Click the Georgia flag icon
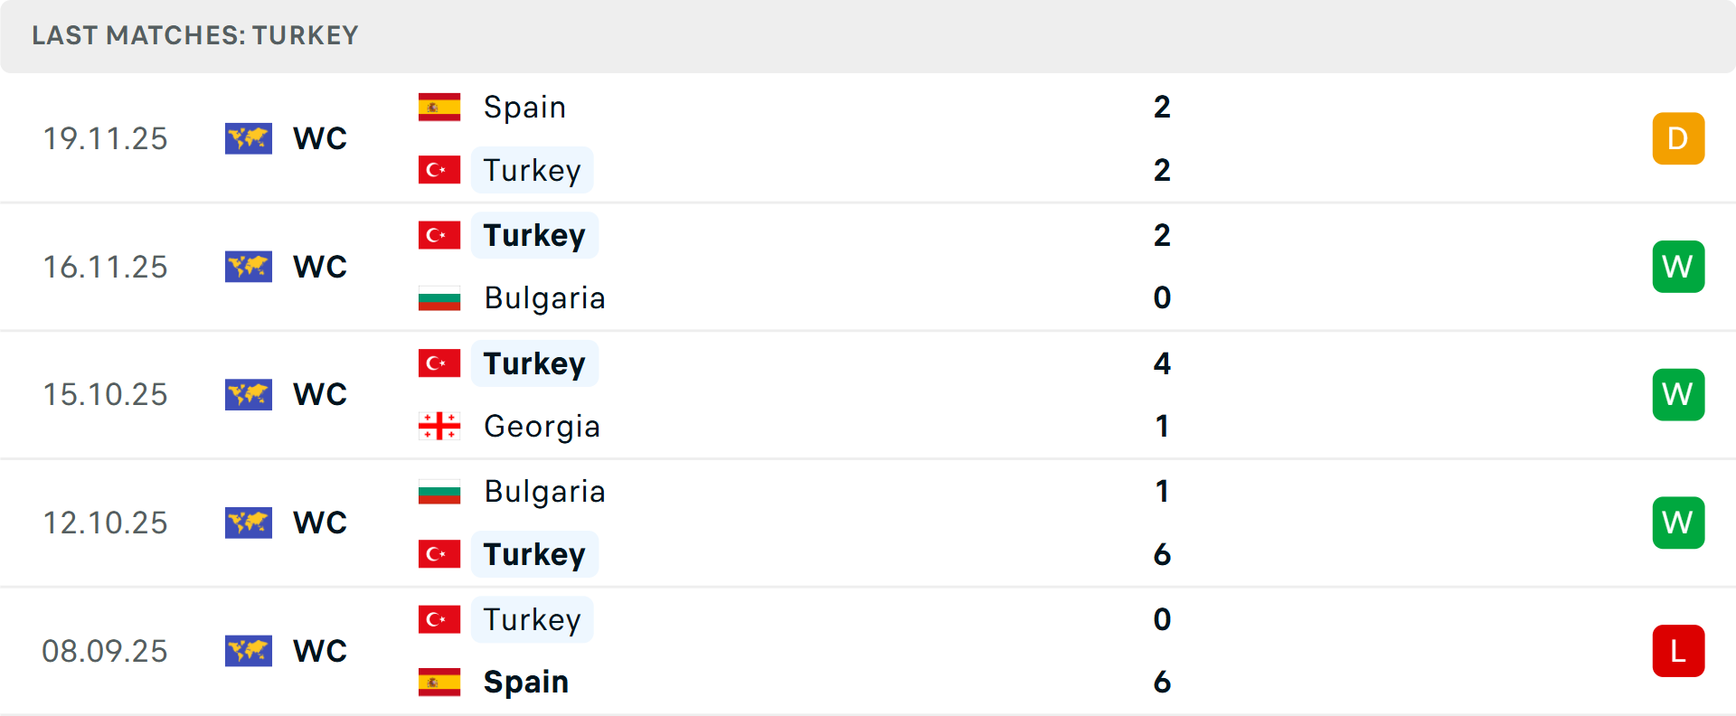Screen dimensions: 1736x716 coord(439,426)
